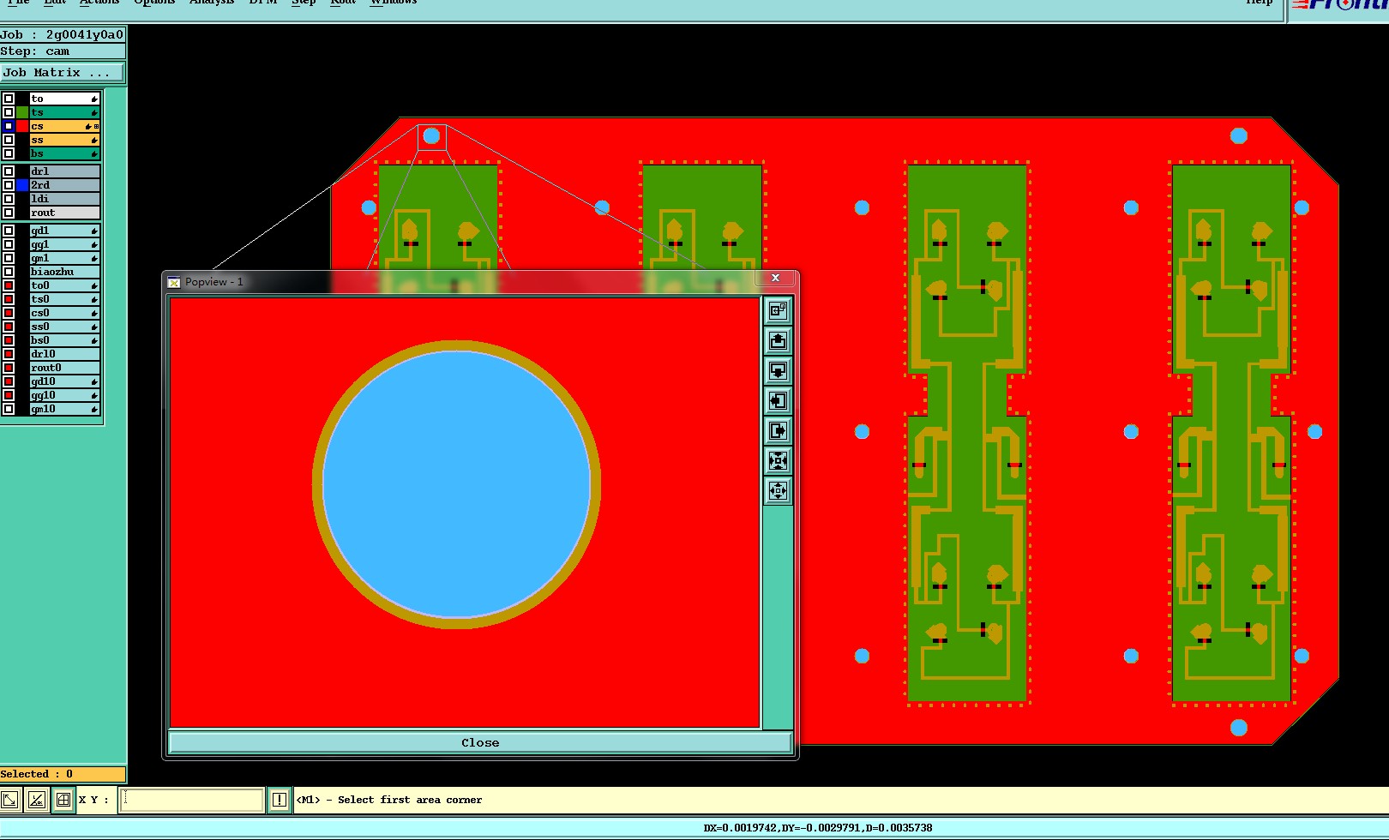Pan the Popview left with arrow icon
The height and width of the screenshot is (840, 1389).
(x=778, y=400)
